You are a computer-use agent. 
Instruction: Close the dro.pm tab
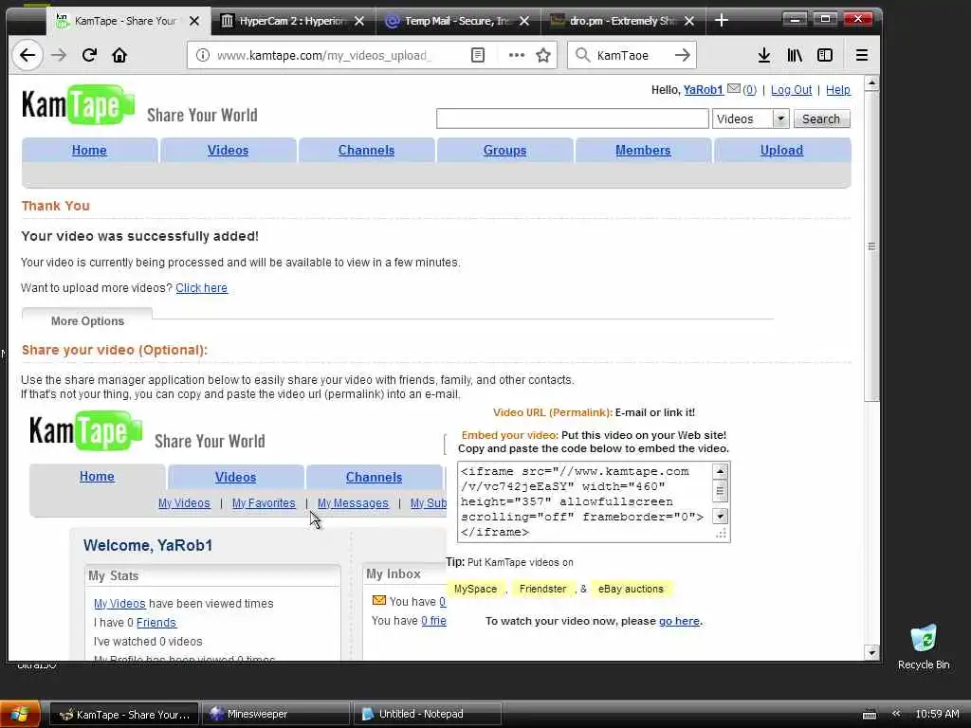689,21
